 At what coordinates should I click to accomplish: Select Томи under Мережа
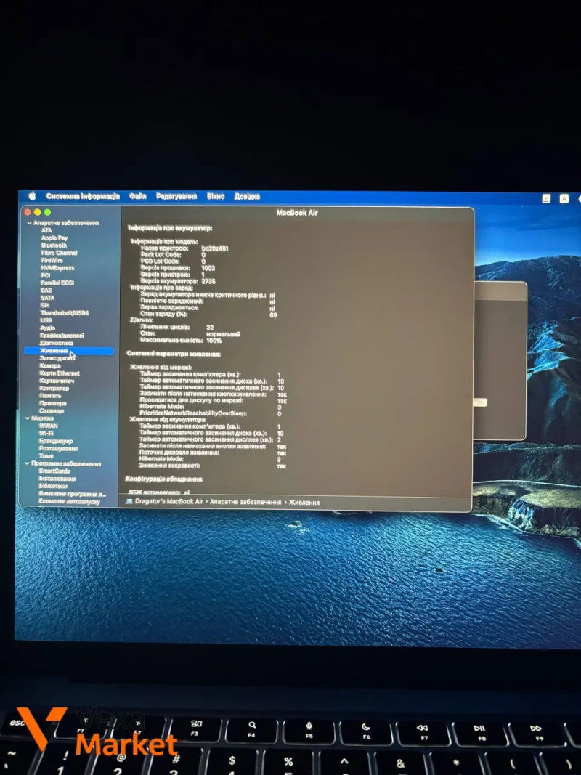pos(46,455)
